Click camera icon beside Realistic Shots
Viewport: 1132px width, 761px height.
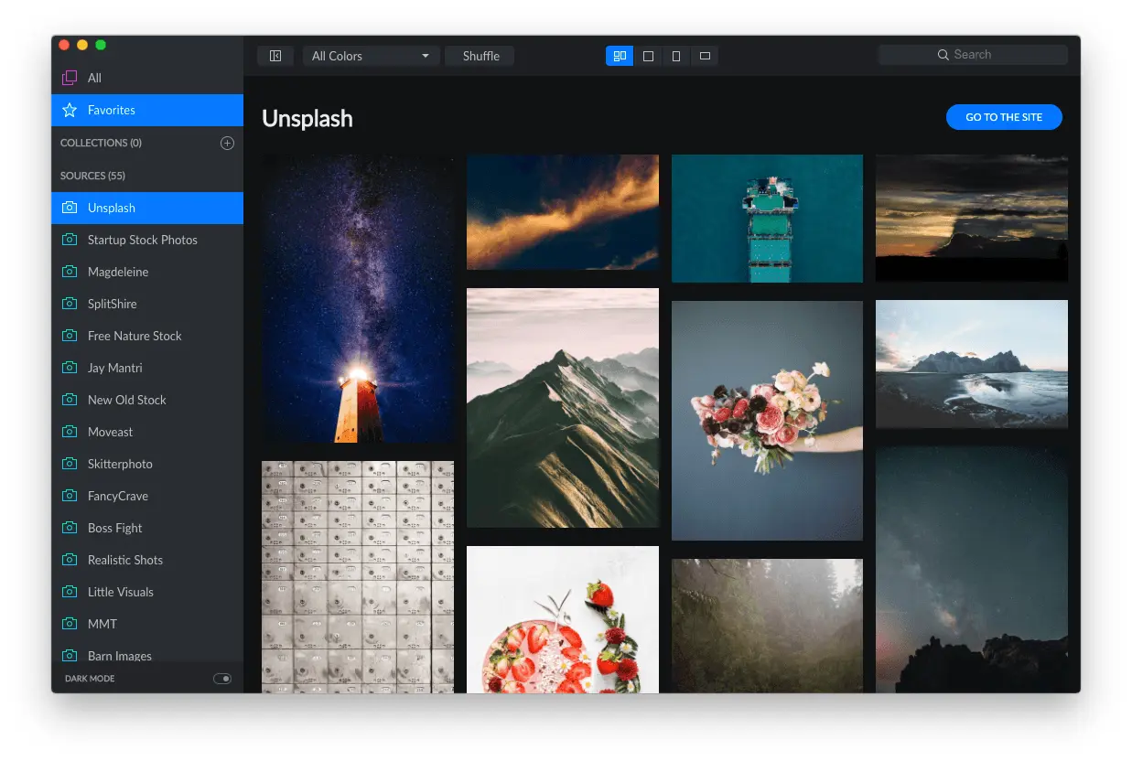click(70, 560)
